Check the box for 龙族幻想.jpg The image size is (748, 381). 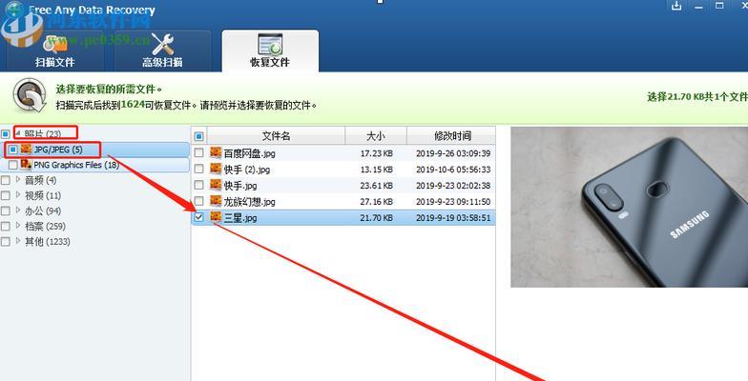198,202
